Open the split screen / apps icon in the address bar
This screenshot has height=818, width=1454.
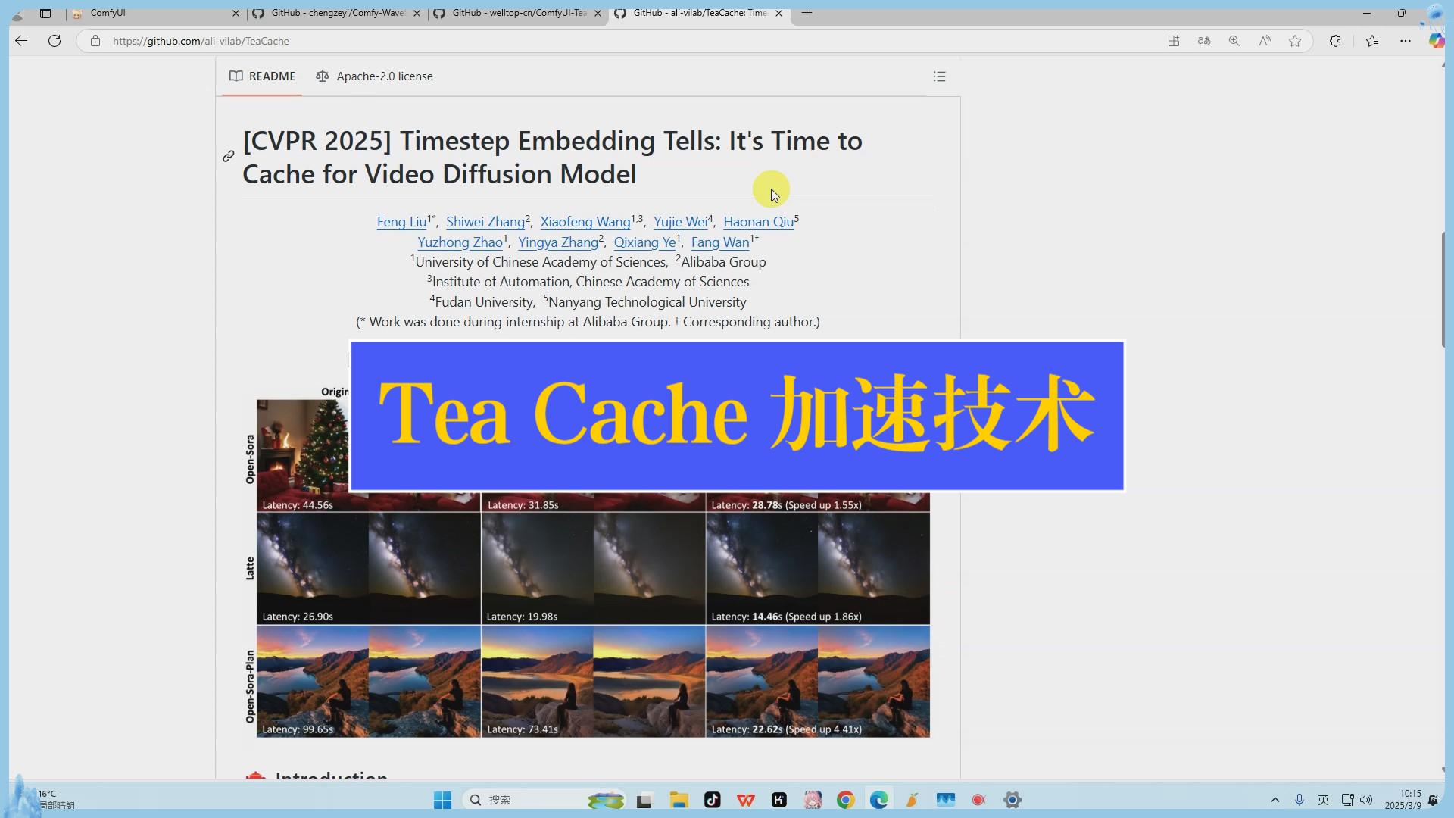(1173, 41)
